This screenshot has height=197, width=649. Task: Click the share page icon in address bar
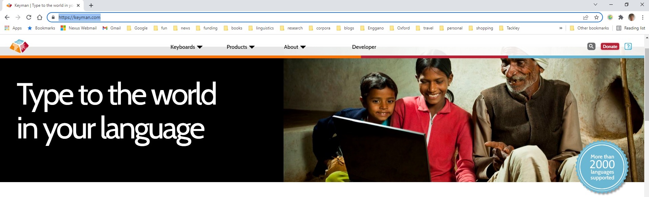point(586,17)
